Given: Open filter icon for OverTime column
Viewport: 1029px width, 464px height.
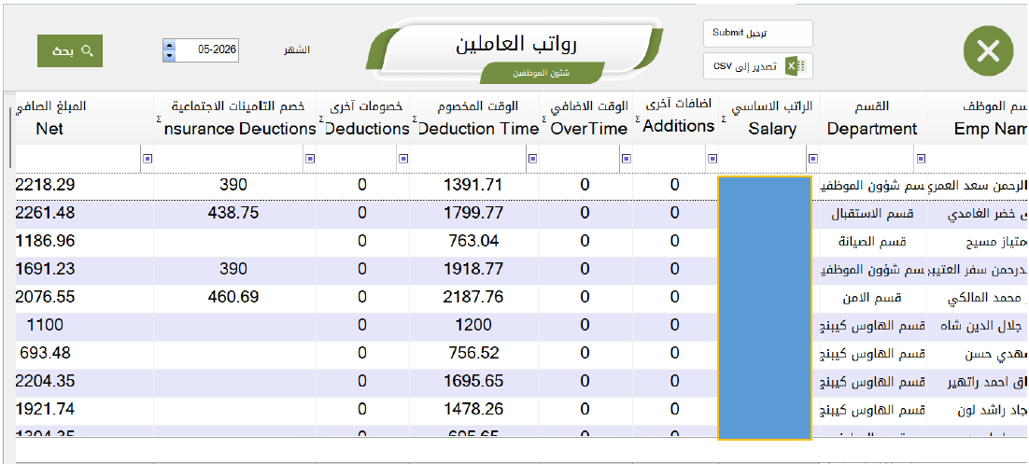Looking at the screenshot, I should click(626, 158).
